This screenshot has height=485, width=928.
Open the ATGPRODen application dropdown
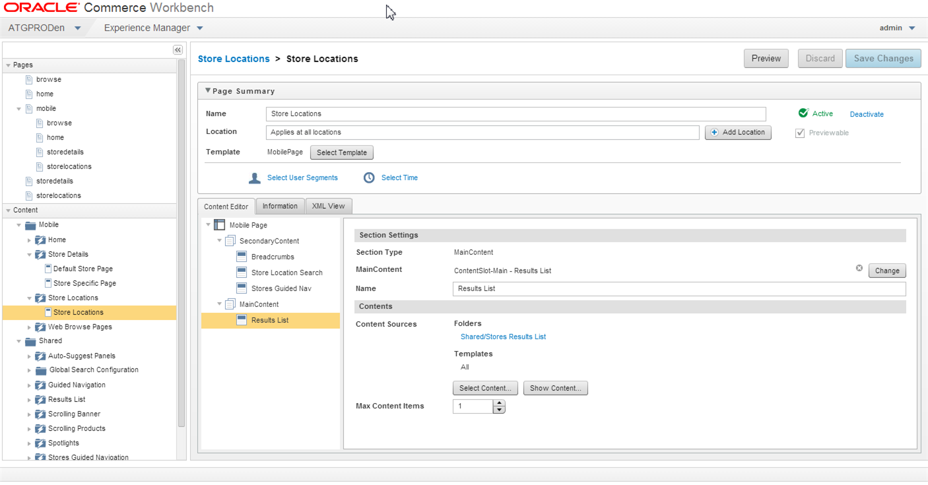click(x=44, y=28)
